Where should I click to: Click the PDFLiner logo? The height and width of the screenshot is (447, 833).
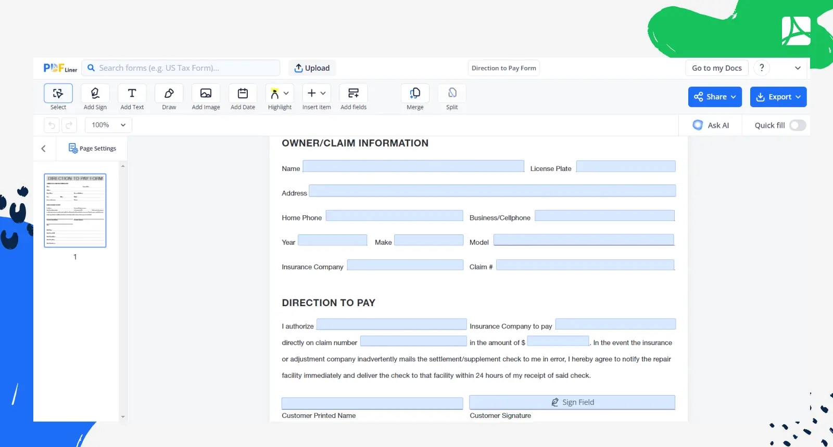point(60,68)
